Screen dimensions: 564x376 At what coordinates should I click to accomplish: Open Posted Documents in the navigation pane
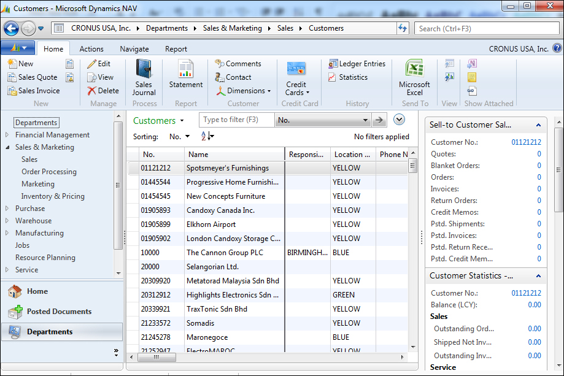click(62, 312)
